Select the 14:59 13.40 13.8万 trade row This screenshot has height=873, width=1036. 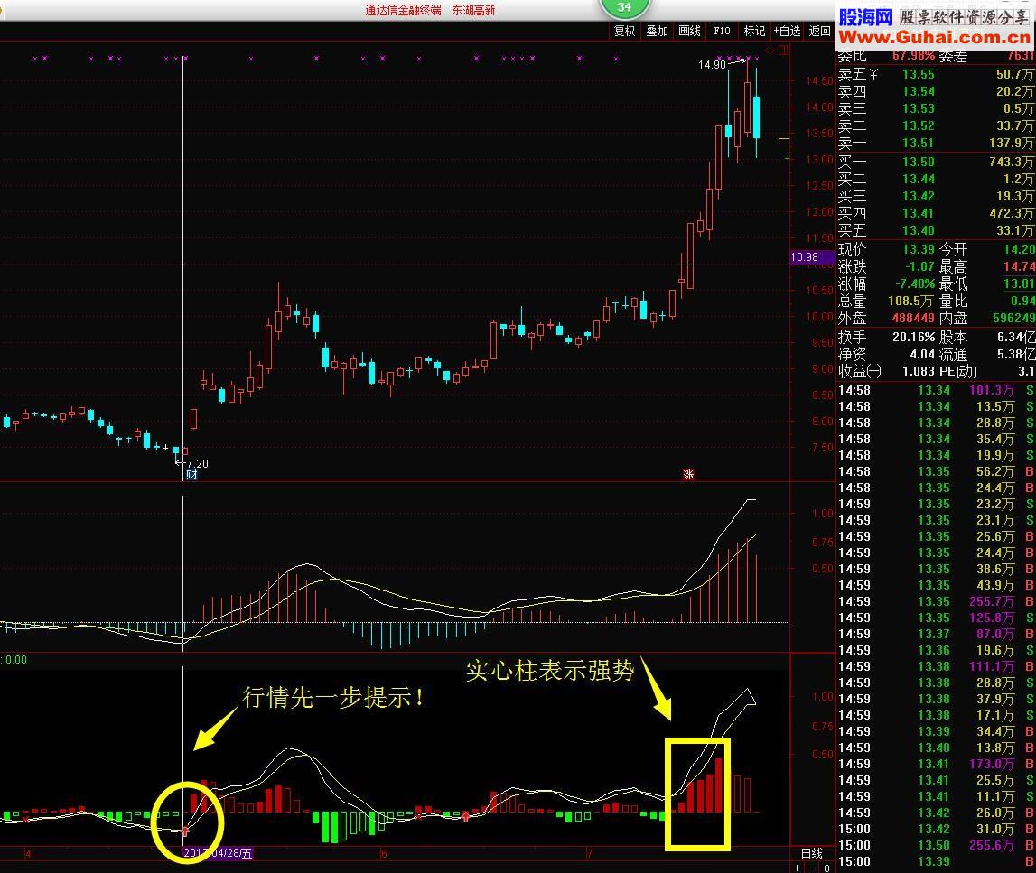936,748
